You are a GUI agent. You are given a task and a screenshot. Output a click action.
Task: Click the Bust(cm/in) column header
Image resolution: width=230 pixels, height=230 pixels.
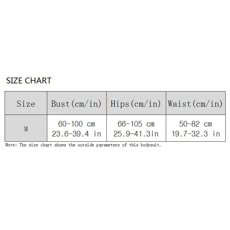tap(76, 103)
